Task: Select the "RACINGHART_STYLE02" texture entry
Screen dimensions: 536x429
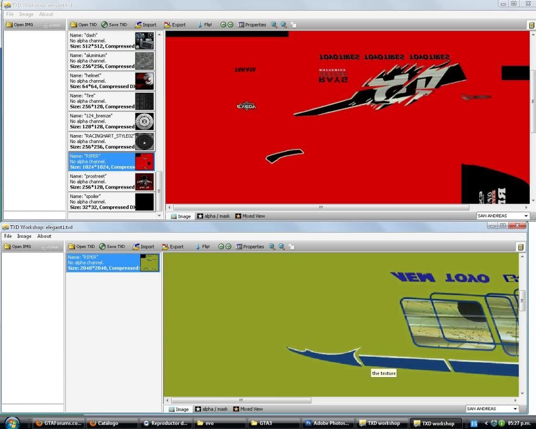Action: [111, 141]
